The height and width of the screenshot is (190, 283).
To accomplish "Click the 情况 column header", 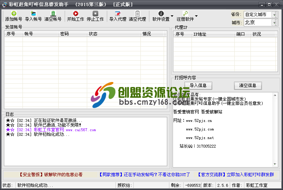I will (x=152, y=34).
